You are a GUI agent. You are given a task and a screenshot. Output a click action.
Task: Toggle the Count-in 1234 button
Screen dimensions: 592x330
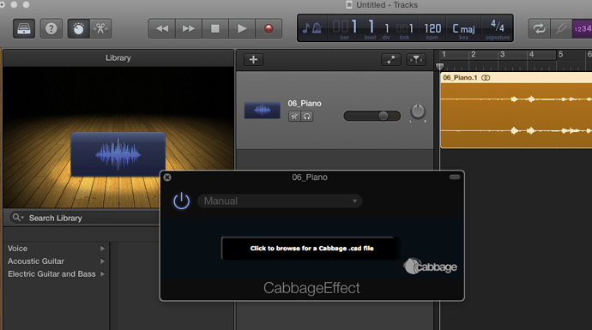[x=583, y=28]
